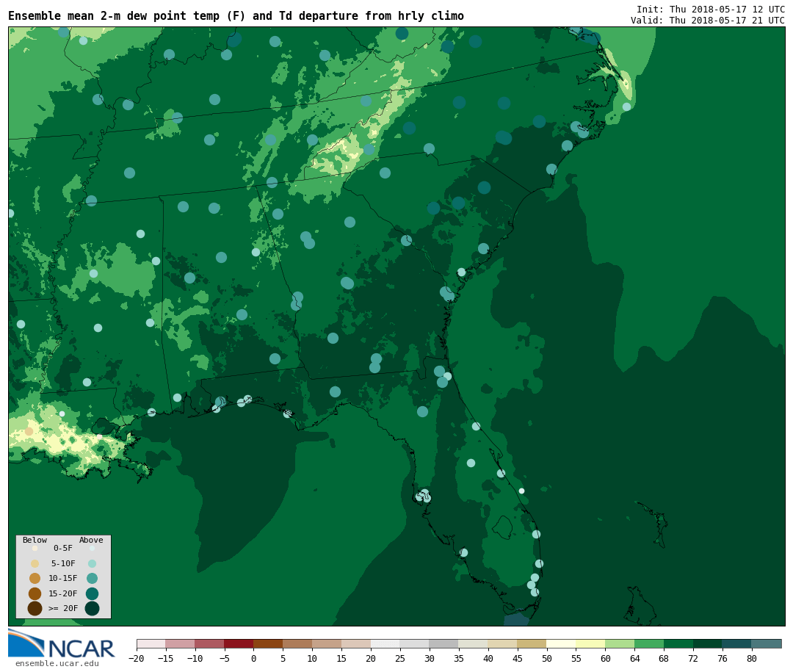Viewport: 793px width, 672px height.
Task: Pick the colorbar swatch between -15 and -10
Action: (x=181, y=643)
